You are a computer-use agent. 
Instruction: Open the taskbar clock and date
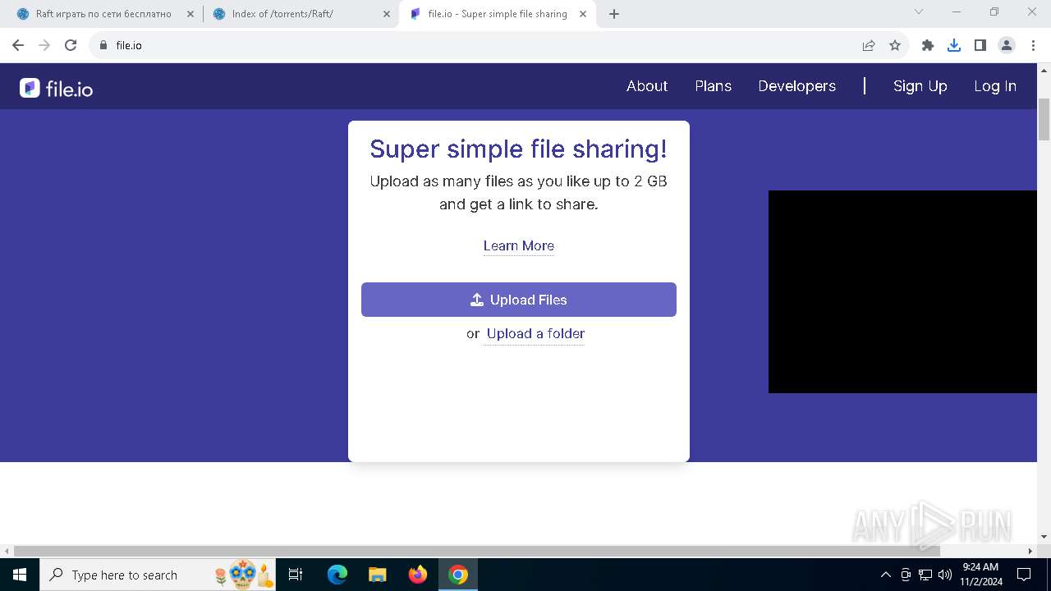pyautogui.click(x=981, y=575)
